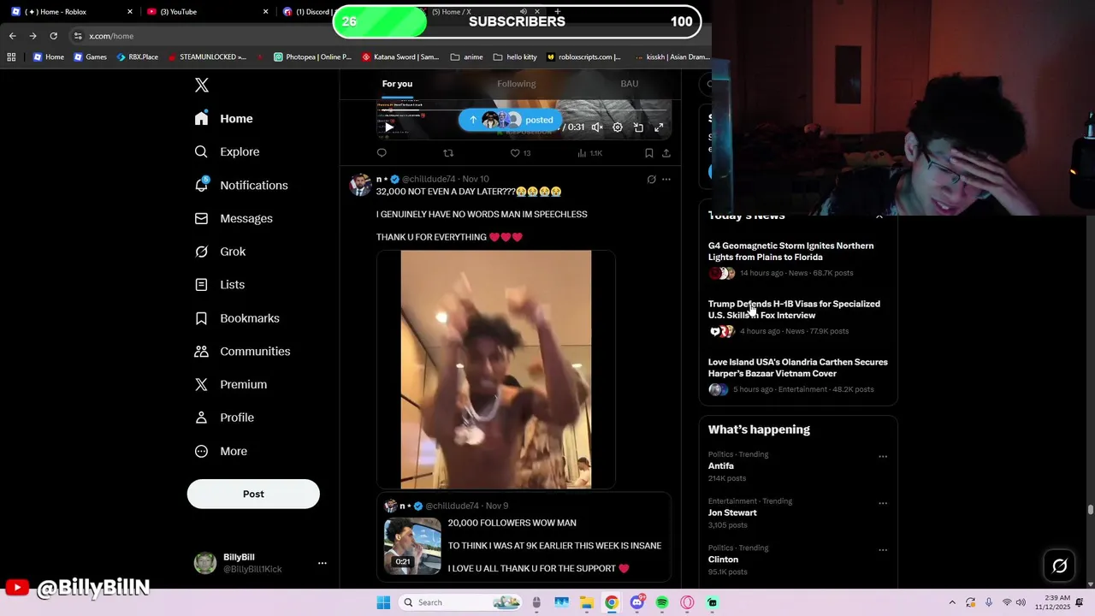The image size is (1095, 616).
Task: Open the hello kitty bookmarks folder
Action: point(515,57)
